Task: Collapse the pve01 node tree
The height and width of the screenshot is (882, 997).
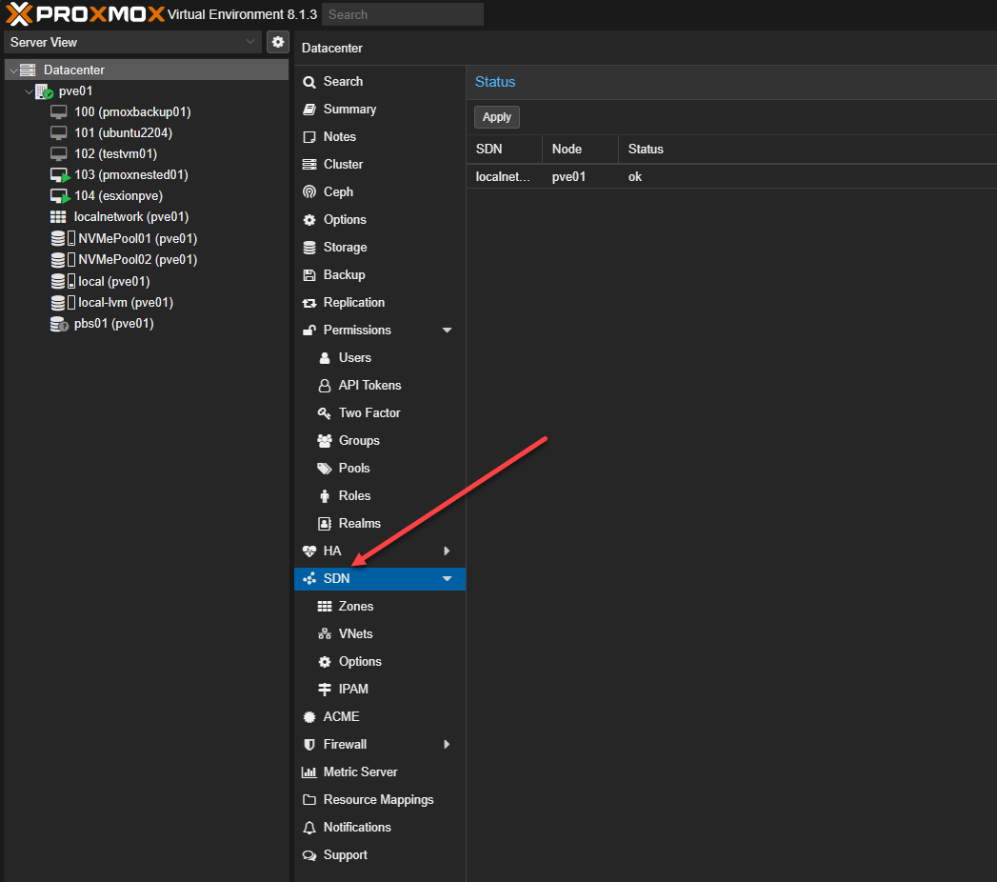Action: (28, 91)
